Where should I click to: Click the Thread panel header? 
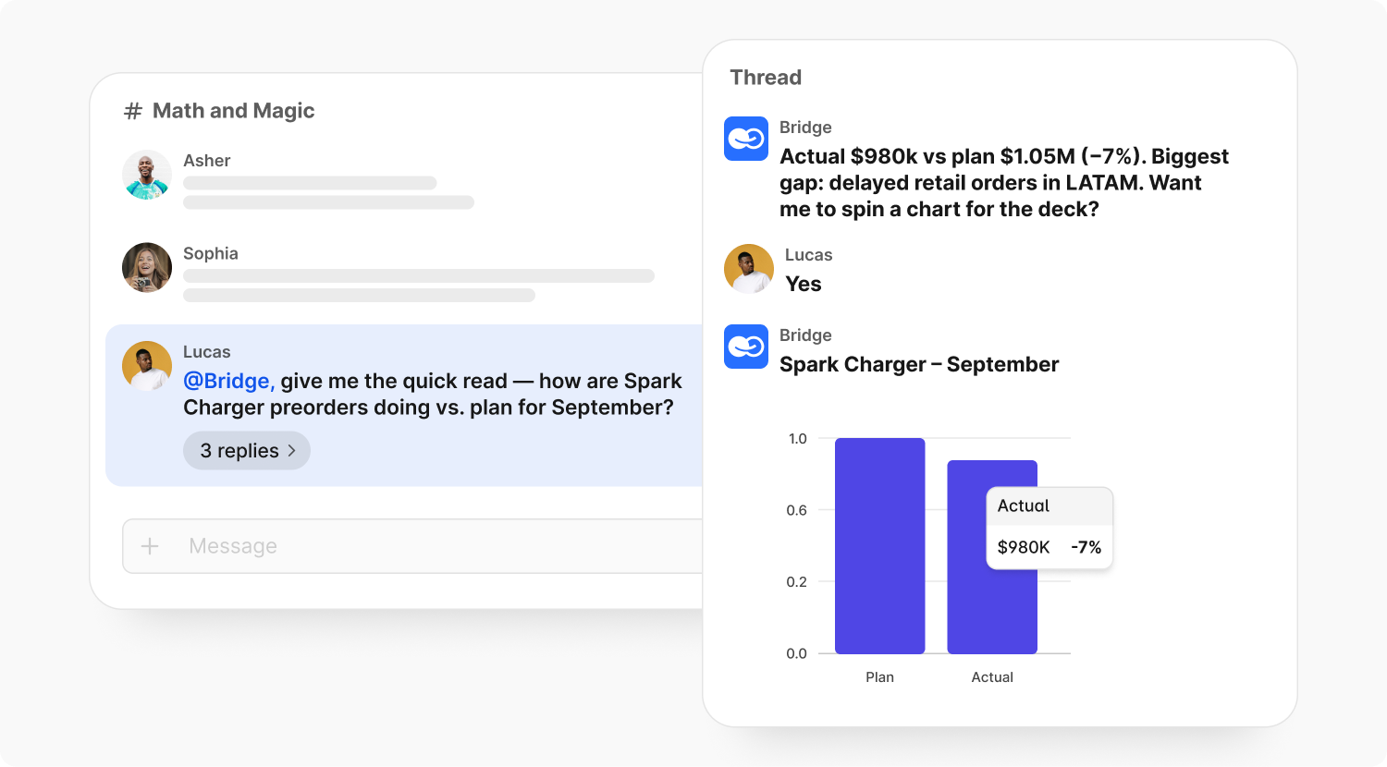tap(766, 78)
